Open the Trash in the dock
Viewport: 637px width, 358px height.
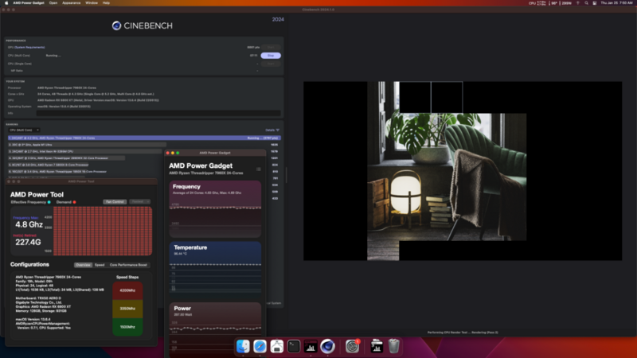[394, 346]
